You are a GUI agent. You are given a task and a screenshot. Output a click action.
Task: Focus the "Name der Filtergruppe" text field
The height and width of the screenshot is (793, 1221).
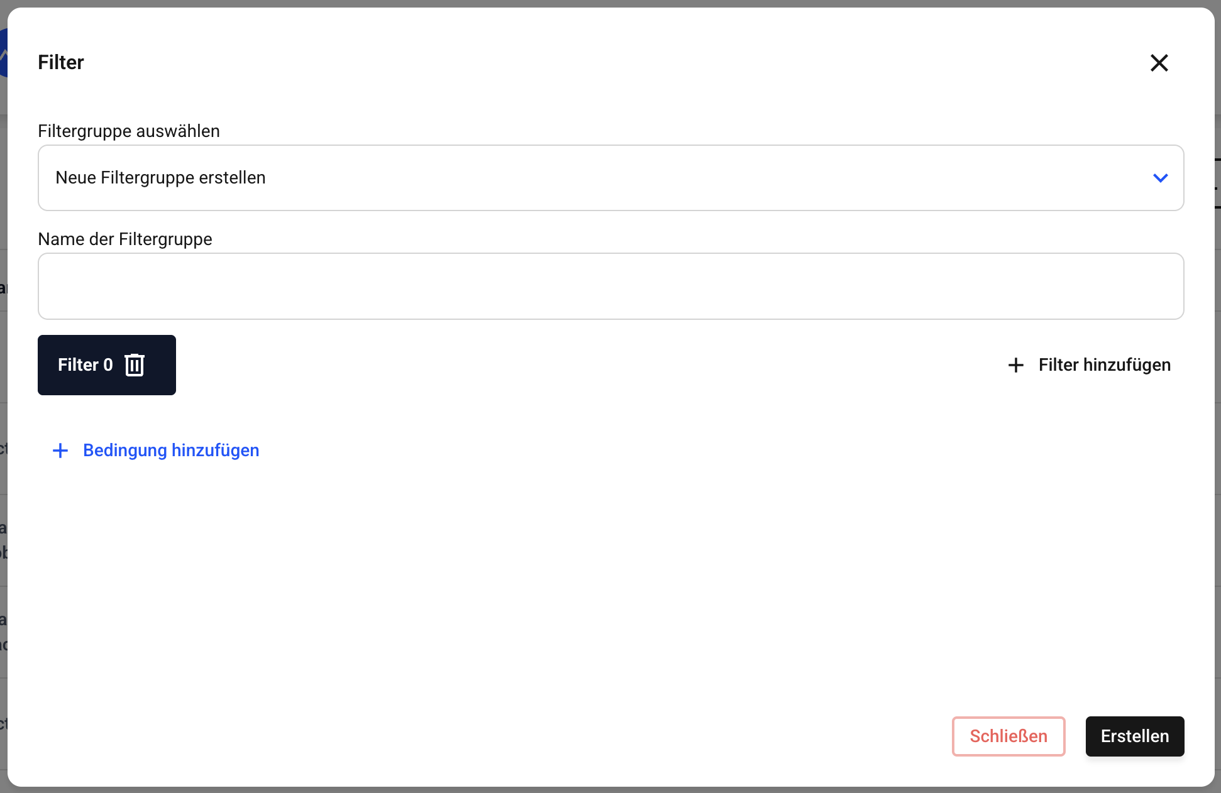pos(610,287)
